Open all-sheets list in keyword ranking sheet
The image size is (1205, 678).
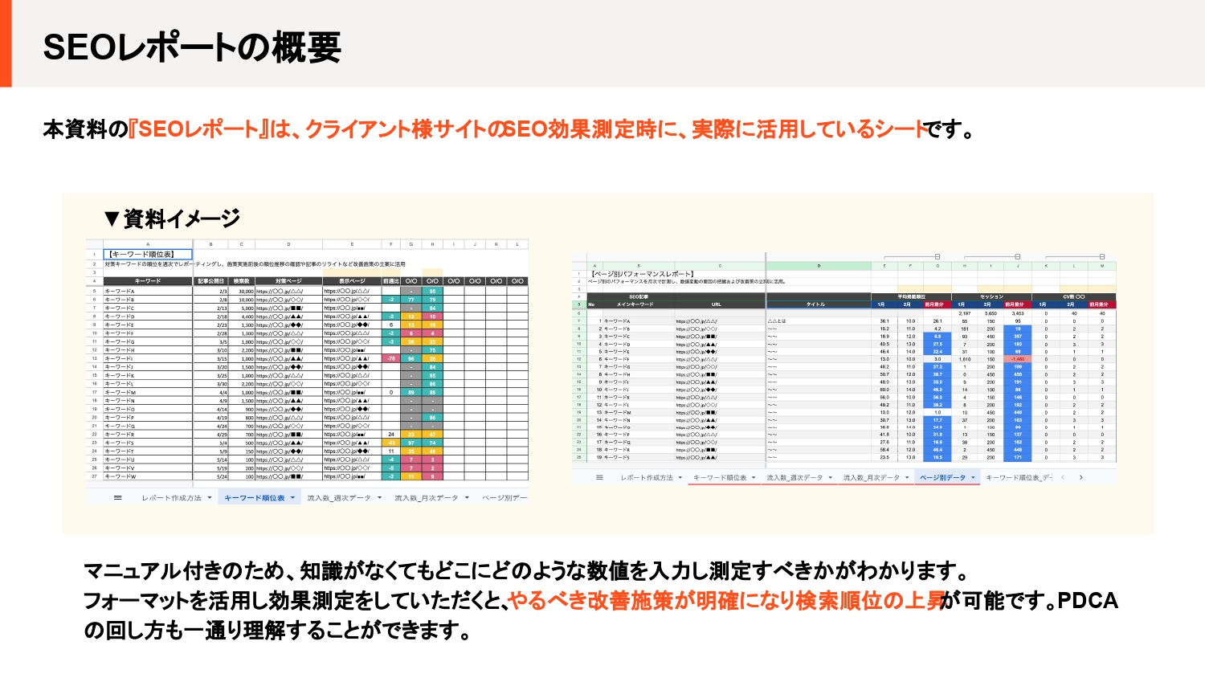pos(118,498)
